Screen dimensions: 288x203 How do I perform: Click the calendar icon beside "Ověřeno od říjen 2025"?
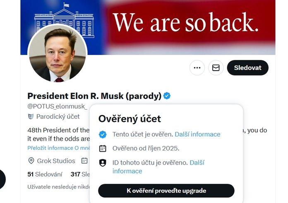point(103,148)
